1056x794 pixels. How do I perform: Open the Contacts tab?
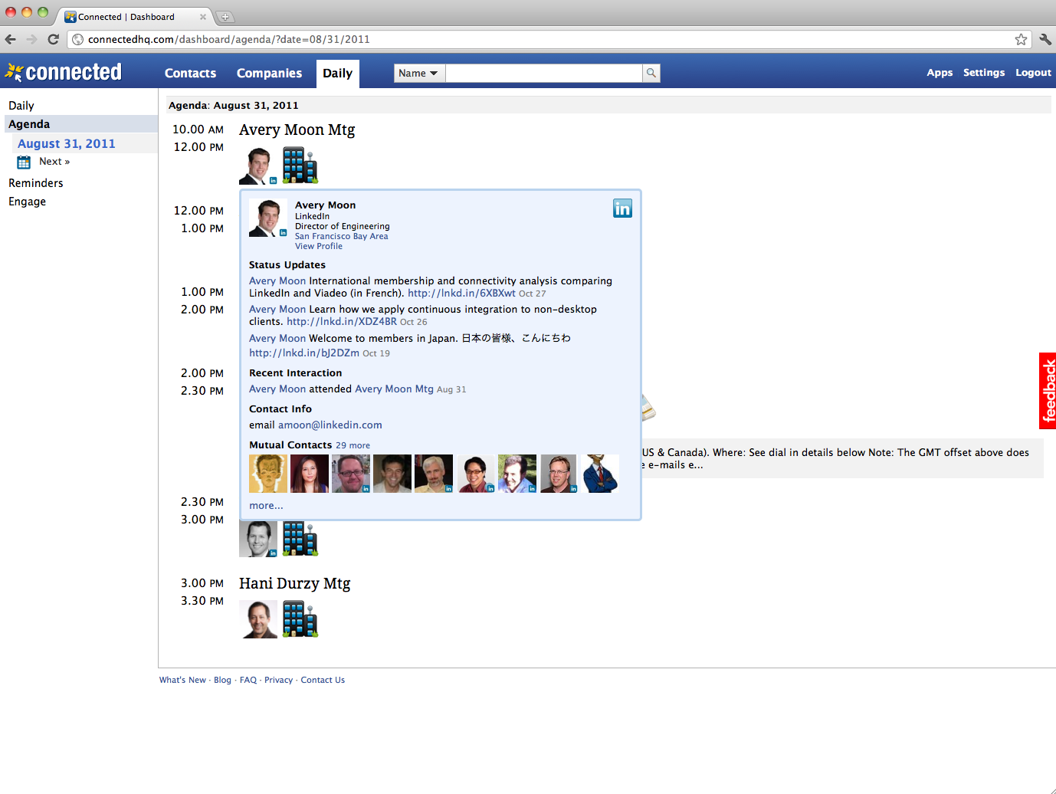coord(190,74)
